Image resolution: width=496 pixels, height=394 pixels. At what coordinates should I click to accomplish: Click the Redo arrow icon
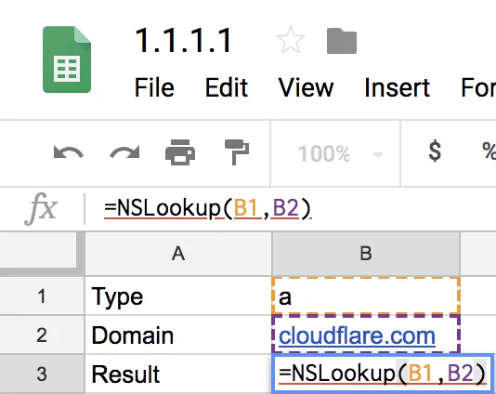click(x=124, y=152)
